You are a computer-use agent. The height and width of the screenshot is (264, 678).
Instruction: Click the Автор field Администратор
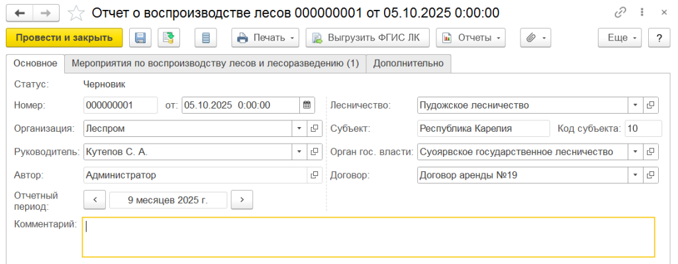pos(195,175)
